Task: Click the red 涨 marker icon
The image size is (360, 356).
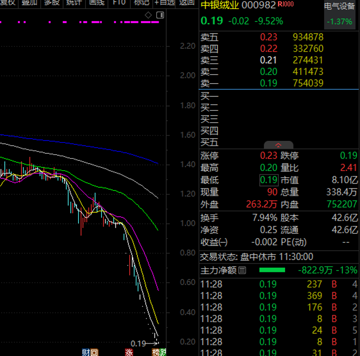Action: coord(129,352)
